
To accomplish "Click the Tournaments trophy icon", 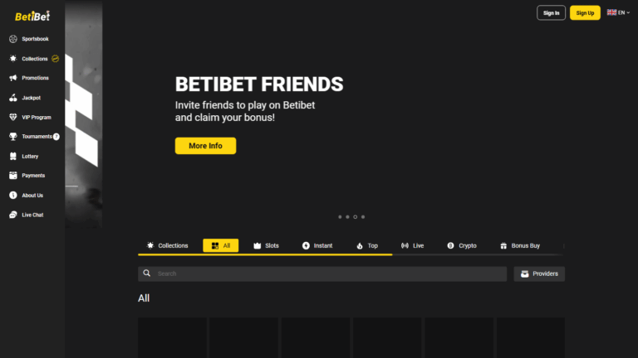I will [13, 137].
